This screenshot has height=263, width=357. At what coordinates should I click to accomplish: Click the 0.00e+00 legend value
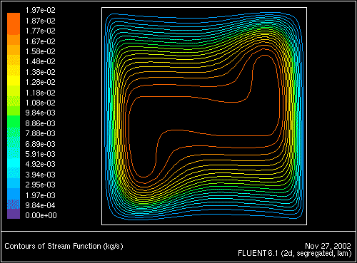pyautogui.click(x=41, y=215)
